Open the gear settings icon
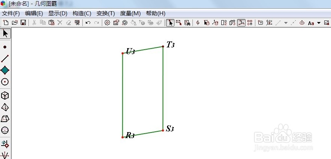331x159 pixels. (x=107, y=22)
